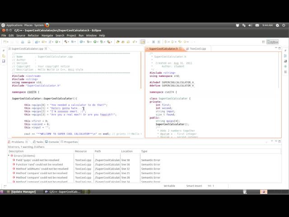This screenshot has width=289, height=217.
Task: Open the Help menu
Action: tap(102, 35)
